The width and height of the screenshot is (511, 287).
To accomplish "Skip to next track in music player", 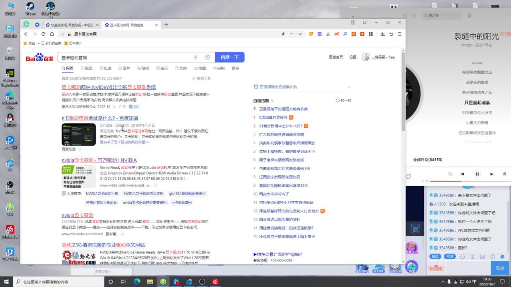I will pos(492,174).
